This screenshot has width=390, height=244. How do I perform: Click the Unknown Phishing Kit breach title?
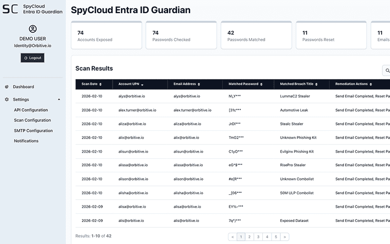298,138
